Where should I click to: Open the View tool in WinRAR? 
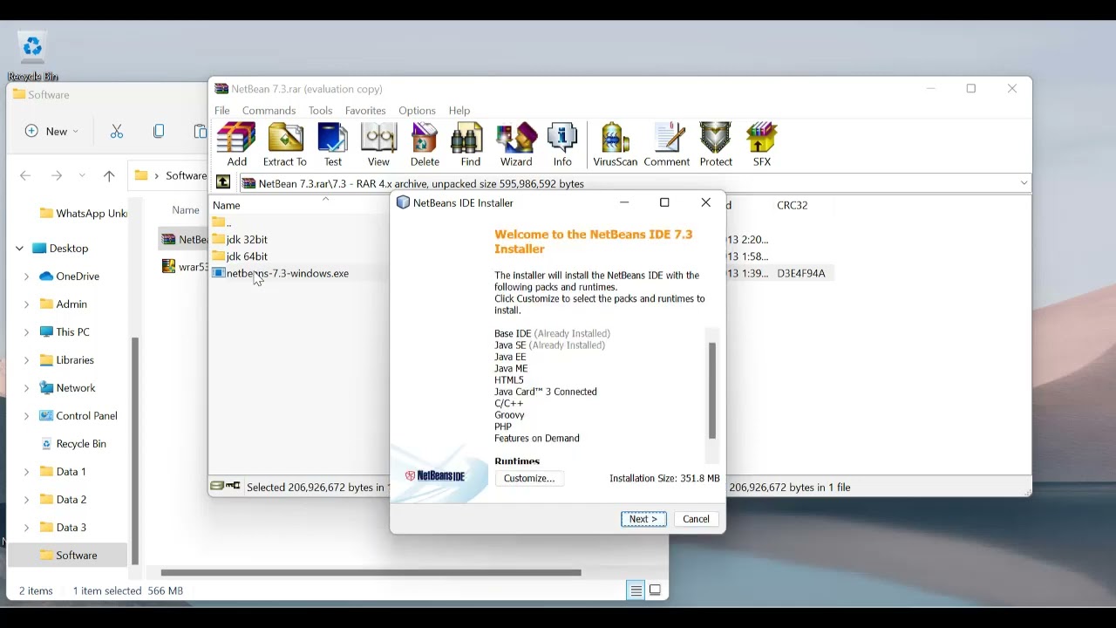(x=378, y=145)
